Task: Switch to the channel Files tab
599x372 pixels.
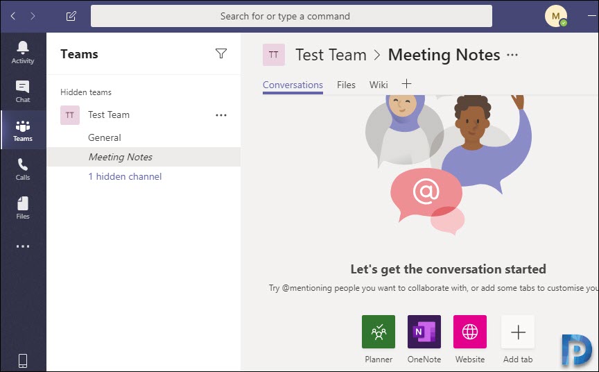Action: pyautogui.click(x=346, y=85)
